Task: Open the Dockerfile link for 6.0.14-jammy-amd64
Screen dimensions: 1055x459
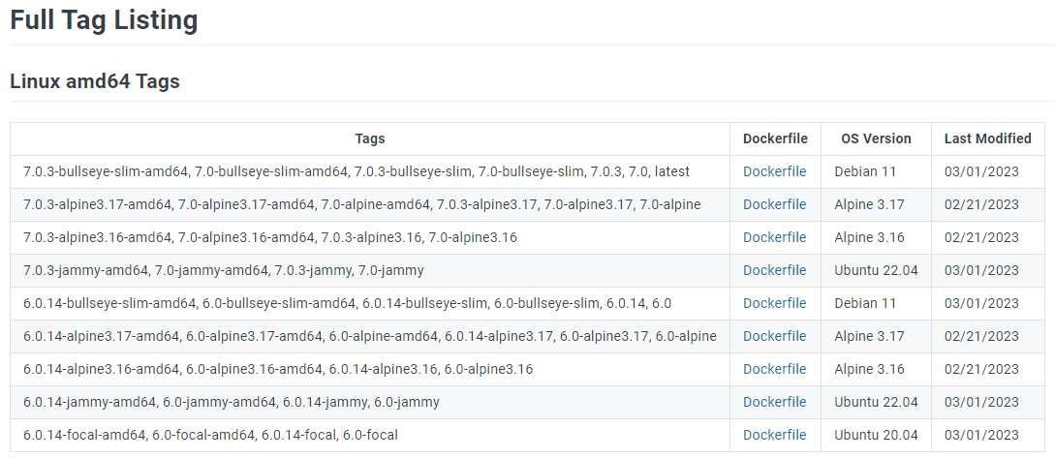Action: (x=774, y=402)
